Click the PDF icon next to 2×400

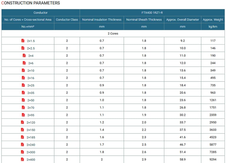coord(22,159)
